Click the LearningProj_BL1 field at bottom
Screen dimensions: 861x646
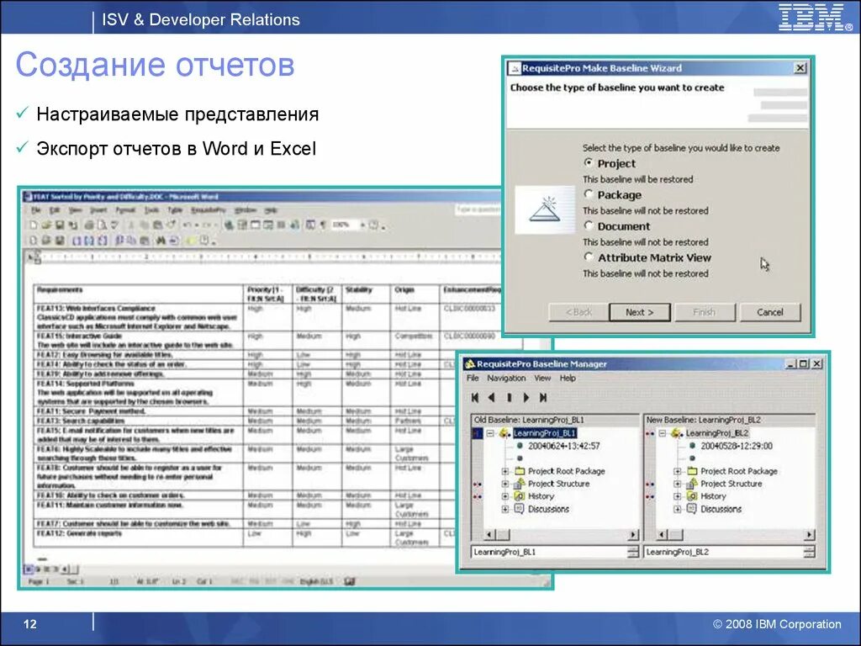549,552
